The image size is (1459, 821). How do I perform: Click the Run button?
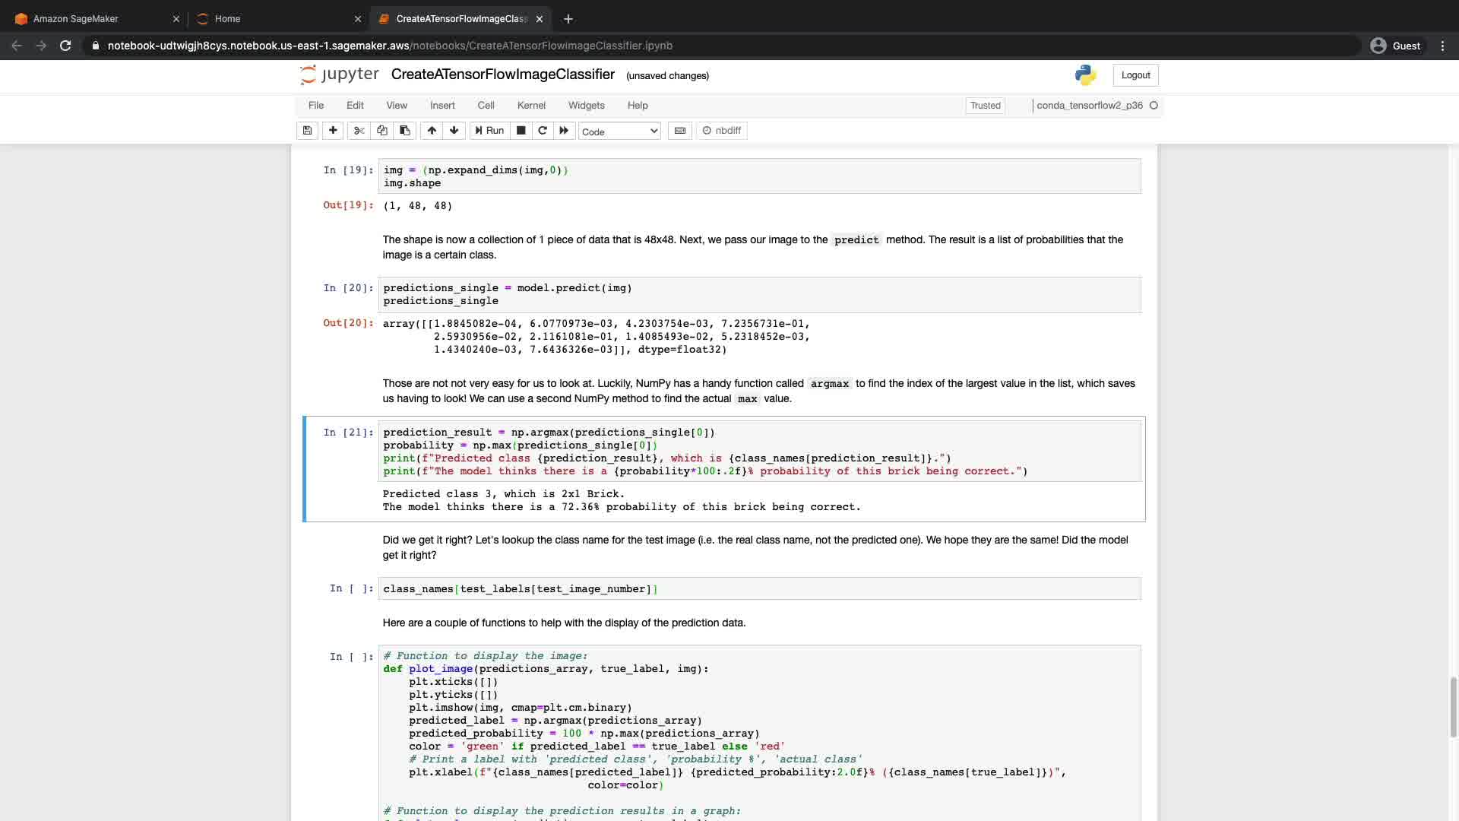pos(490,131)
